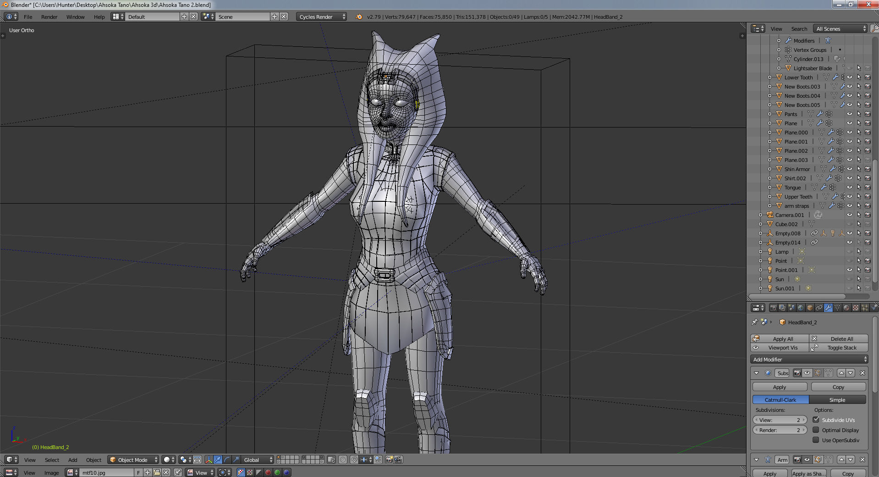Toggle proportional editing circle icon
This screenshot has width=879, height=477.
(342, 460)
